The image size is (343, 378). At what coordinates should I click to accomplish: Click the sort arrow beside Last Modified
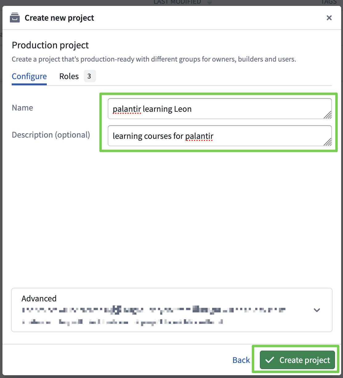coord(210,2)
